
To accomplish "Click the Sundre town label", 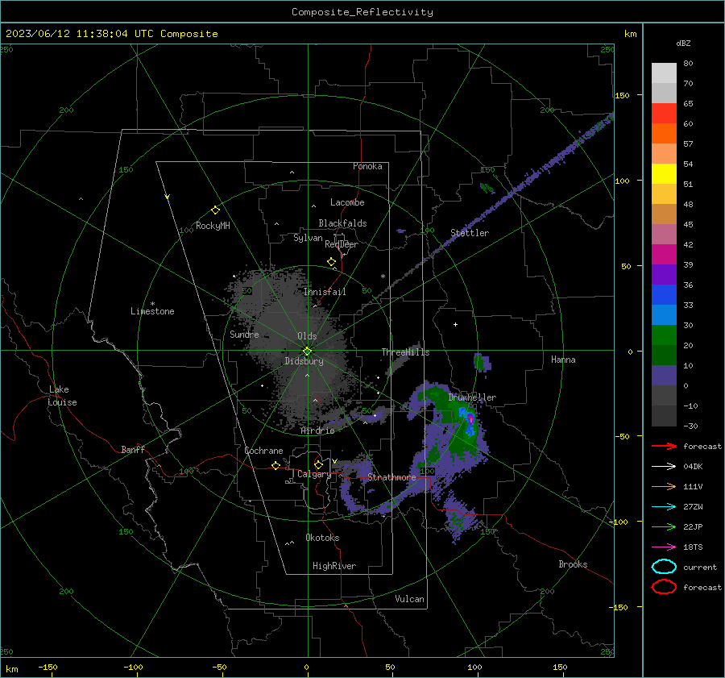I will click(244, 334).
